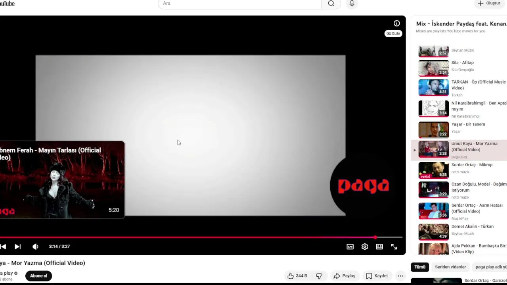Open Dağılmak İstiyorum thumbnail 3:29
507x285 pixels.
[x=434, y=190]
